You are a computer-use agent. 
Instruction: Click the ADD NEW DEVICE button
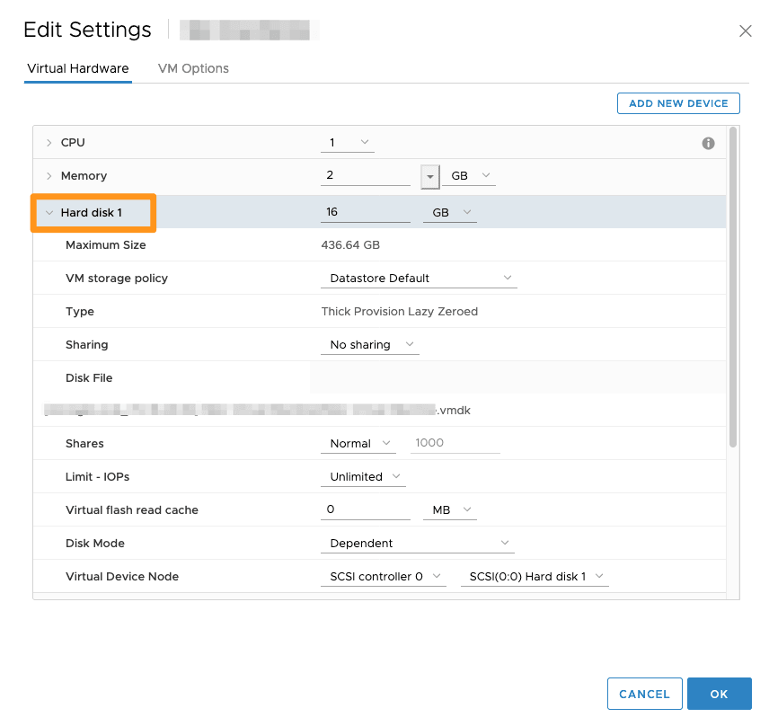[678, 103]
